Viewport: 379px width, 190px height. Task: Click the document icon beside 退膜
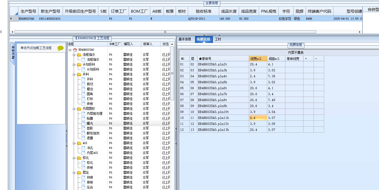click(83, 138)
